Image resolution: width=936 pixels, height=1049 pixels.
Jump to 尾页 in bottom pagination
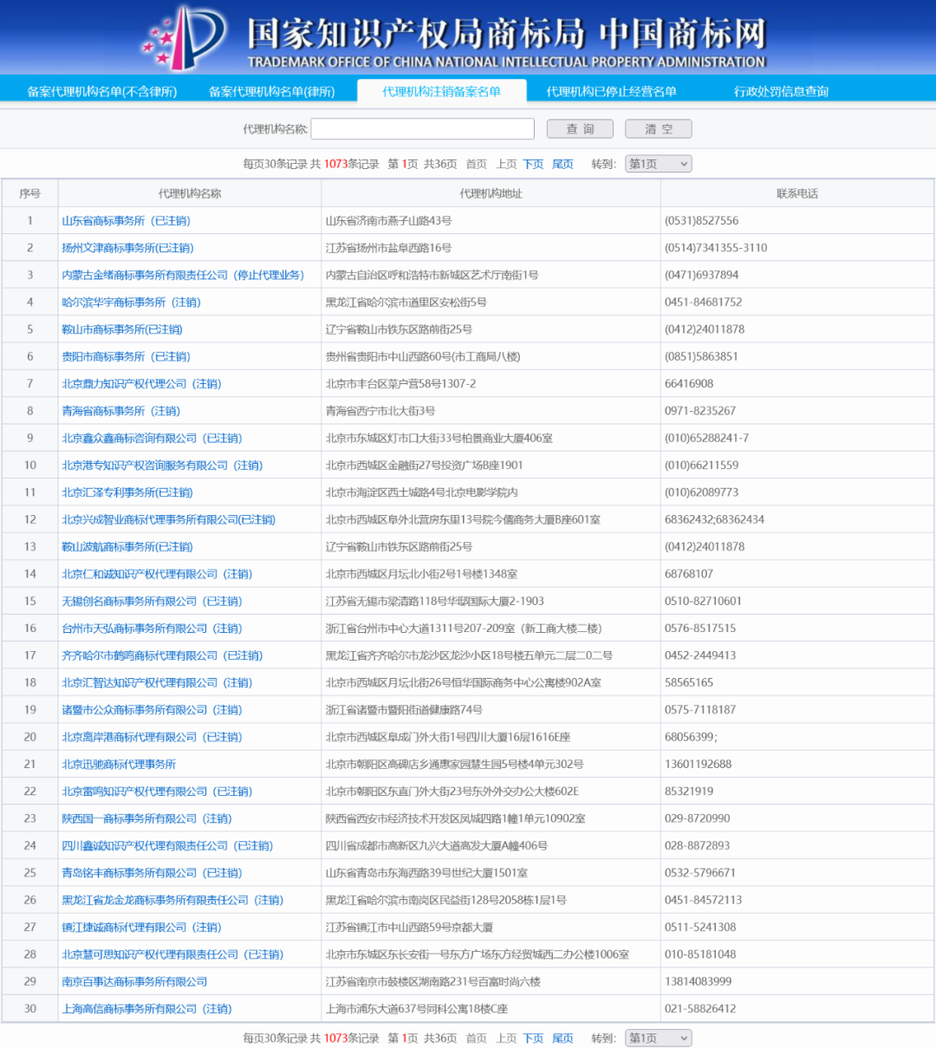click(562, 1038)
